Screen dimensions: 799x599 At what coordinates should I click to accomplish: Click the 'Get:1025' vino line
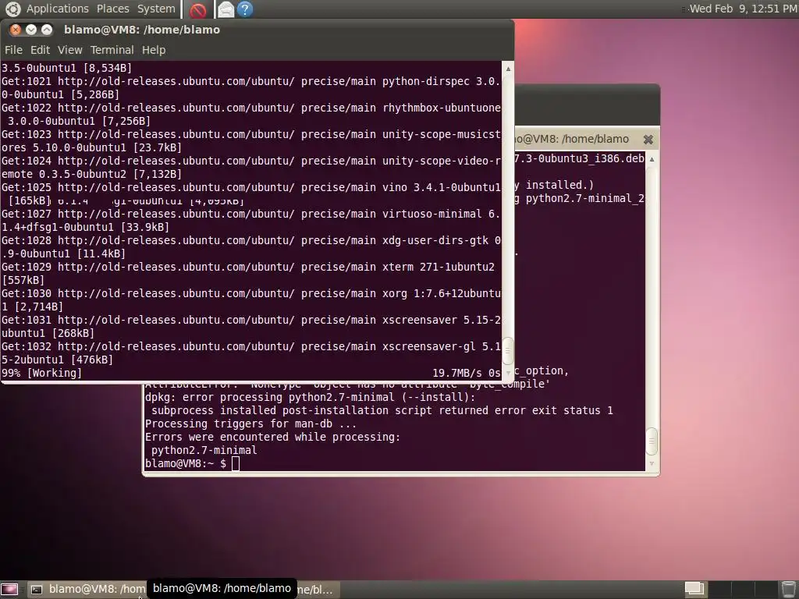pyautogui.click(x=250, y=187)
